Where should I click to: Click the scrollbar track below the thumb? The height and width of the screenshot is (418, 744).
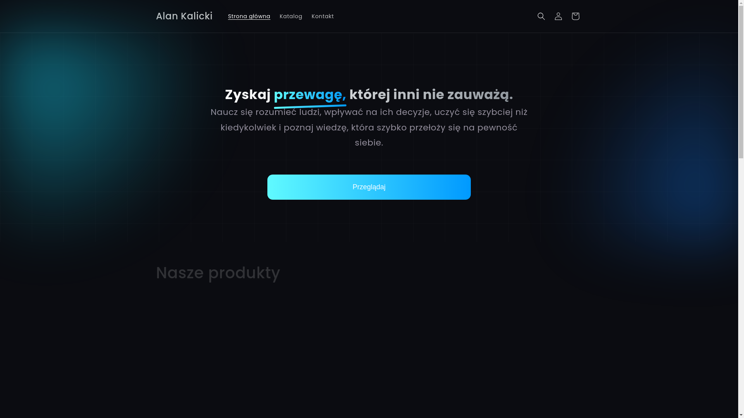pos(741,286)
